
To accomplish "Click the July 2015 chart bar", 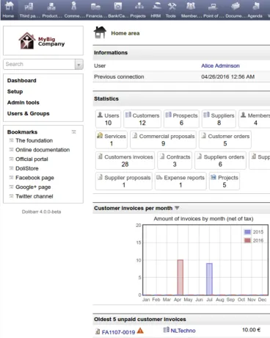I will click(209, 279).
